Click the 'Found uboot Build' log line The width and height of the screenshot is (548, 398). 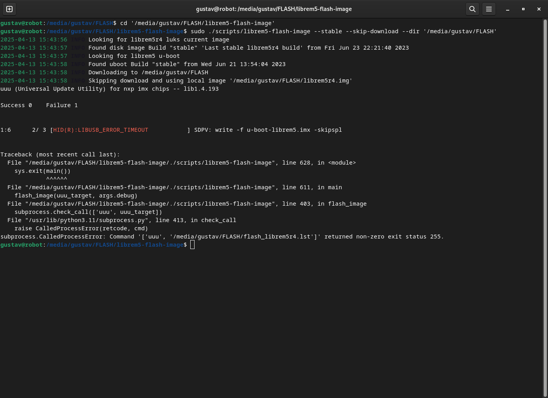[187, 64]
